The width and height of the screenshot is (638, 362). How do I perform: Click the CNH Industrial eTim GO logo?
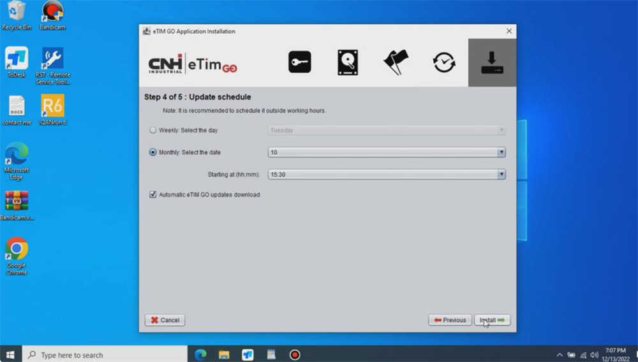click(x=193, y=64)
